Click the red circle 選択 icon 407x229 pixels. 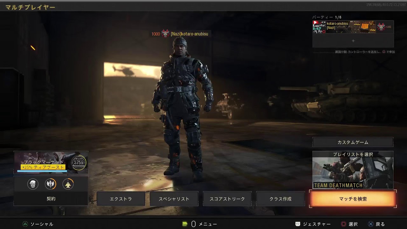pyautogui.click(x=343, y=224)
